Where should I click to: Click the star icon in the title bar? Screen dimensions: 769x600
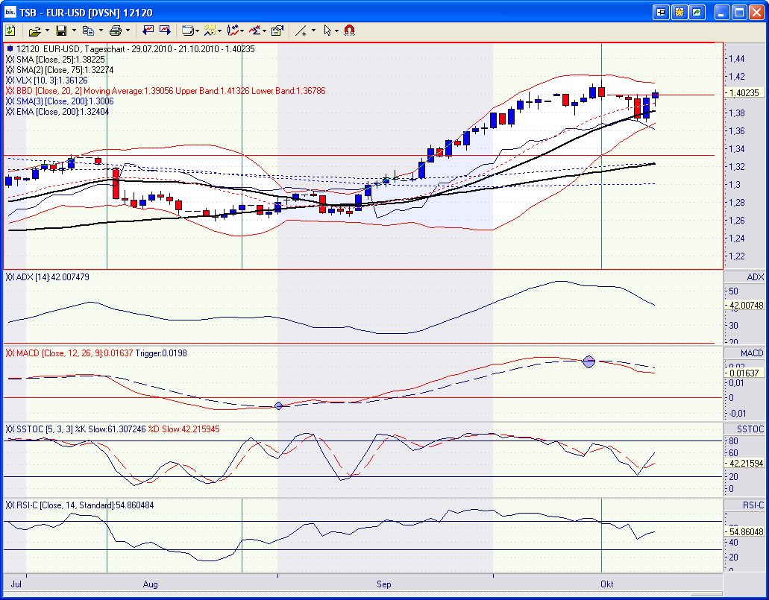click(678, 11)
